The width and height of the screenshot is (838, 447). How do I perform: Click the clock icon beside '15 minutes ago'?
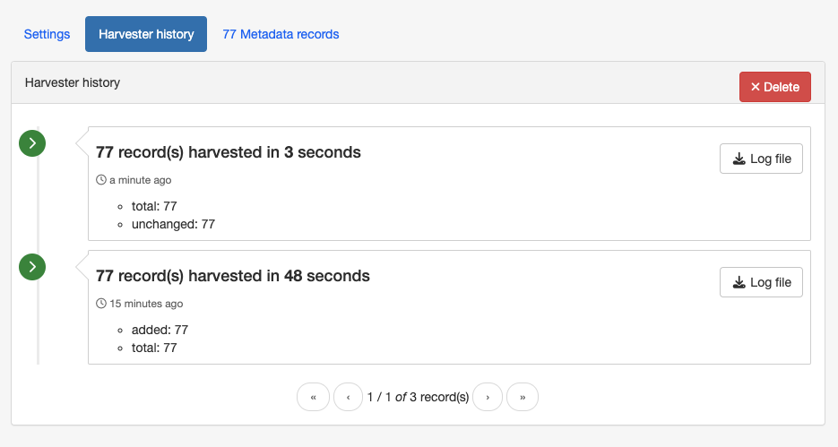coord(101,304)
